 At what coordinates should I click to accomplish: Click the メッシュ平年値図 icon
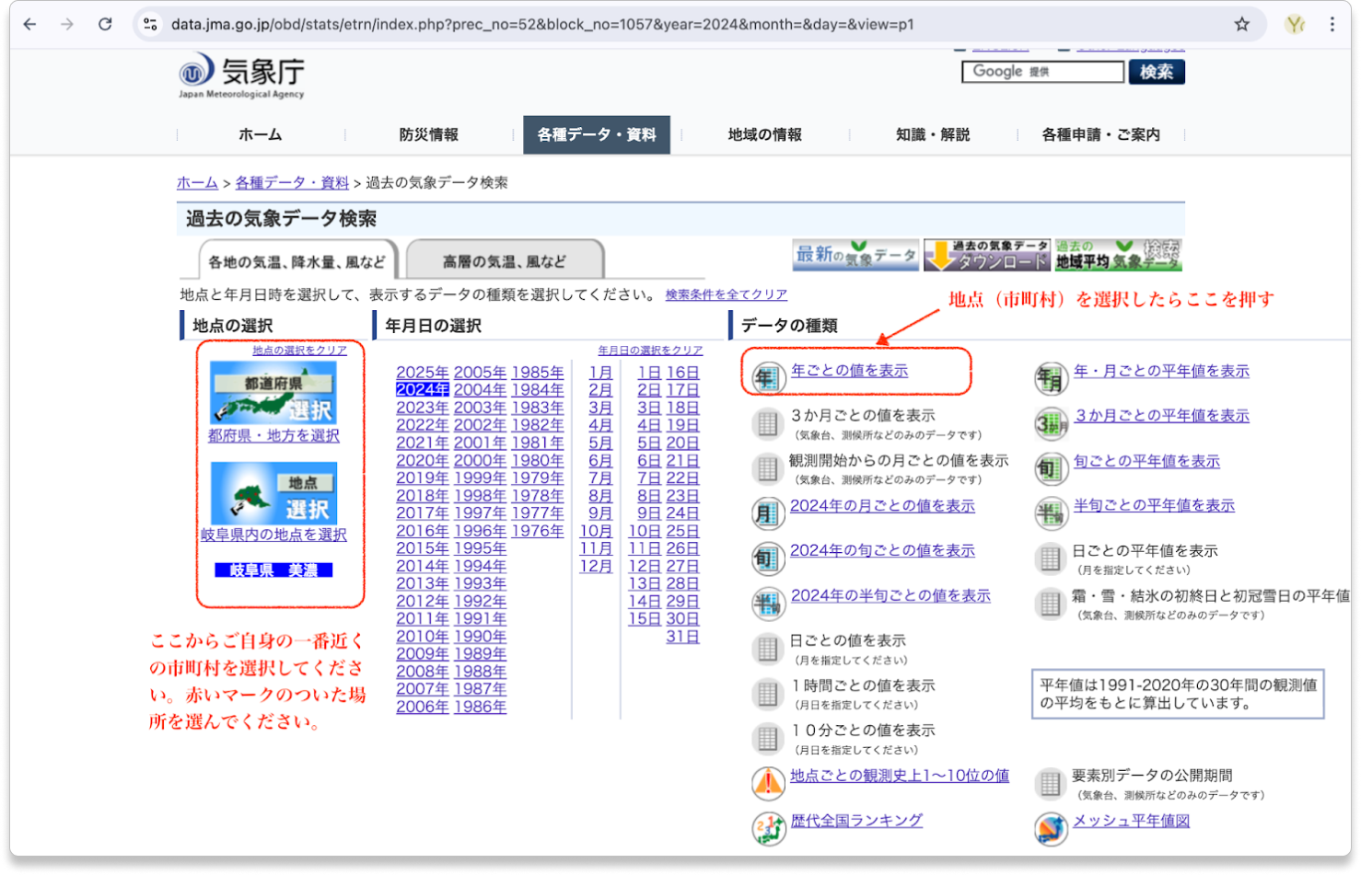point(1050,827)
